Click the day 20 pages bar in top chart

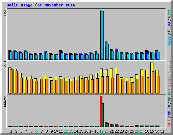[x=107, y=52]
